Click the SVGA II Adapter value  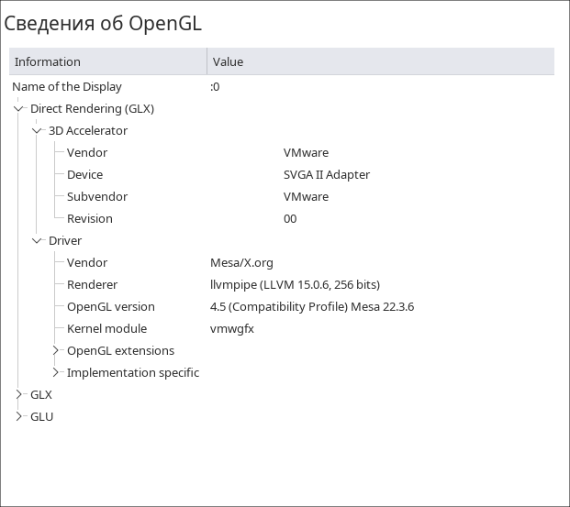click(x=326, y=175)
